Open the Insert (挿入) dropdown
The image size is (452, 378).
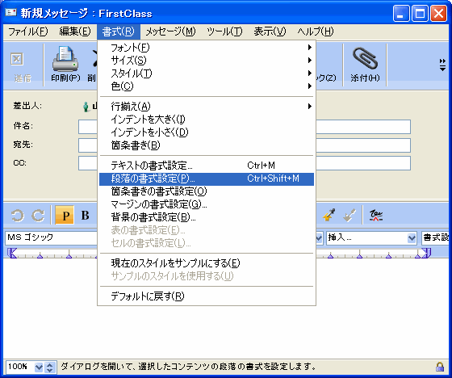click(x=371, y=238)
